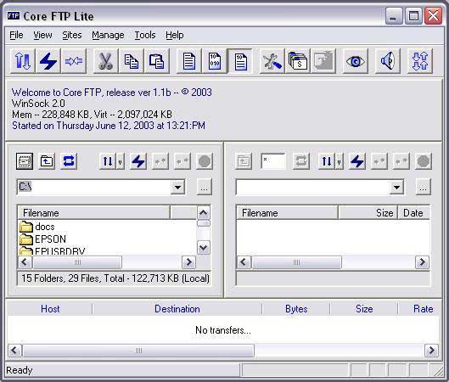Viewport: 449px width, 382px height.
Task: Expand the local path C:\ dropdown
Action: click(178, 188)
